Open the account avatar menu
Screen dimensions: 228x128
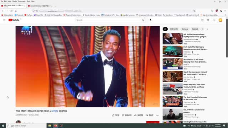(x=221, y=20)
